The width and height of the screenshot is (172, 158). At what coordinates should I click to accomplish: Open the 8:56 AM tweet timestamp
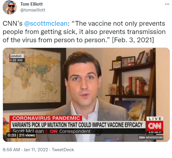pyautogui.click(x=11, y=150)
